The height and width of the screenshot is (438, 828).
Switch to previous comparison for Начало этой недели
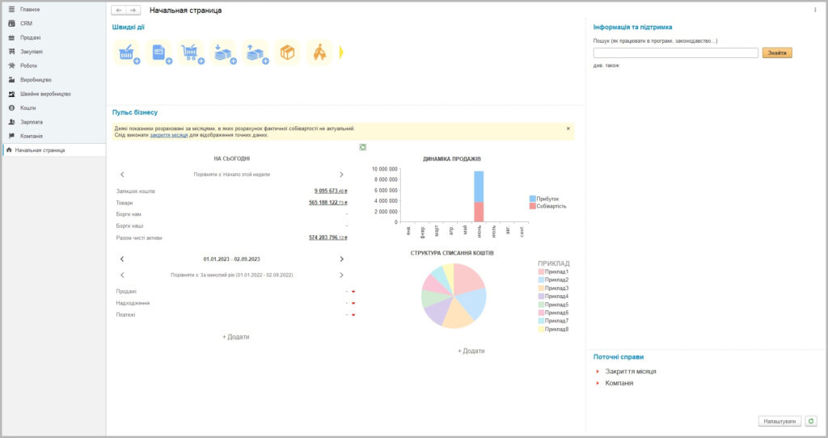[x=122, y=174]
